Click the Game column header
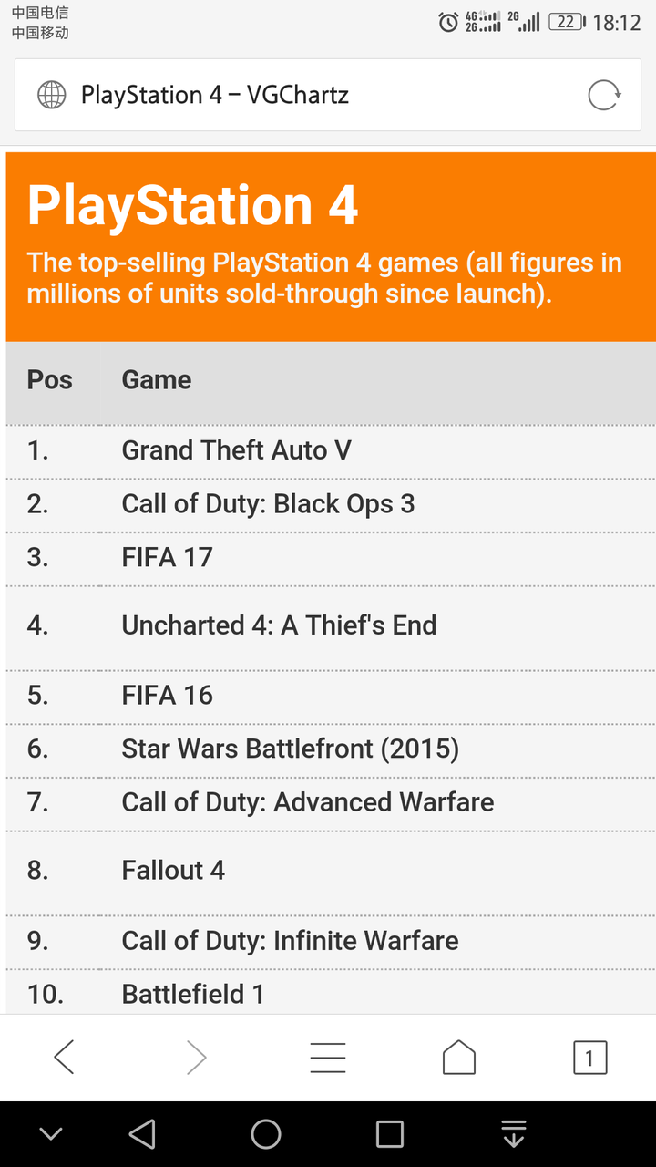 (x=157, y=380)
